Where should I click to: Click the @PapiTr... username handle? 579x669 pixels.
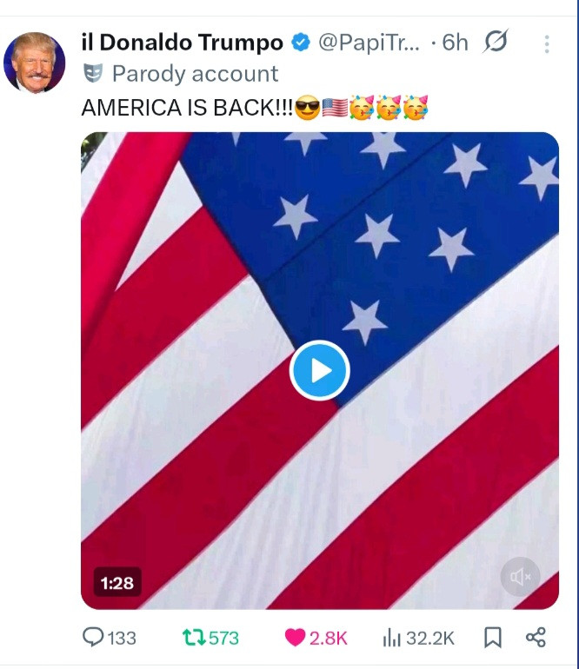(x=369, y=43)
